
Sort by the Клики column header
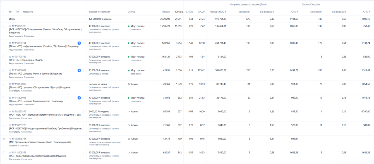click(179, 12)
